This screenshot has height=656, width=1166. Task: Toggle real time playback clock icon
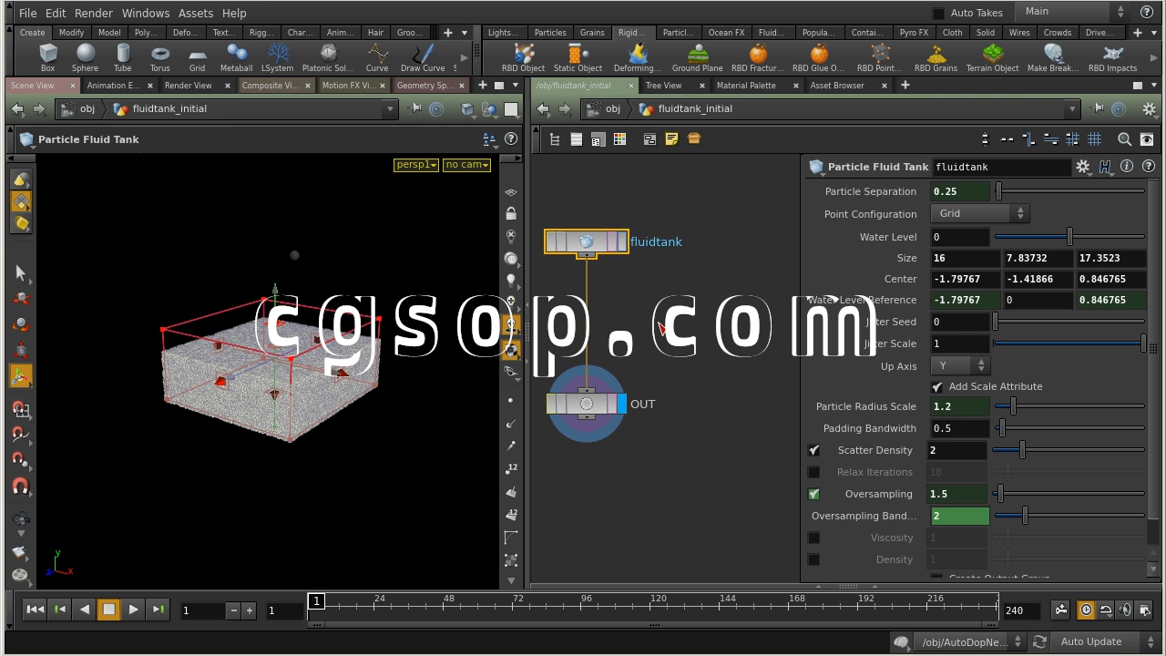[x=1086, y=610]
